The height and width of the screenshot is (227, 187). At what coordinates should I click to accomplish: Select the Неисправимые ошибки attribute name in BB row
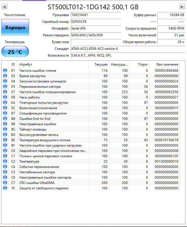click(38, 124)
